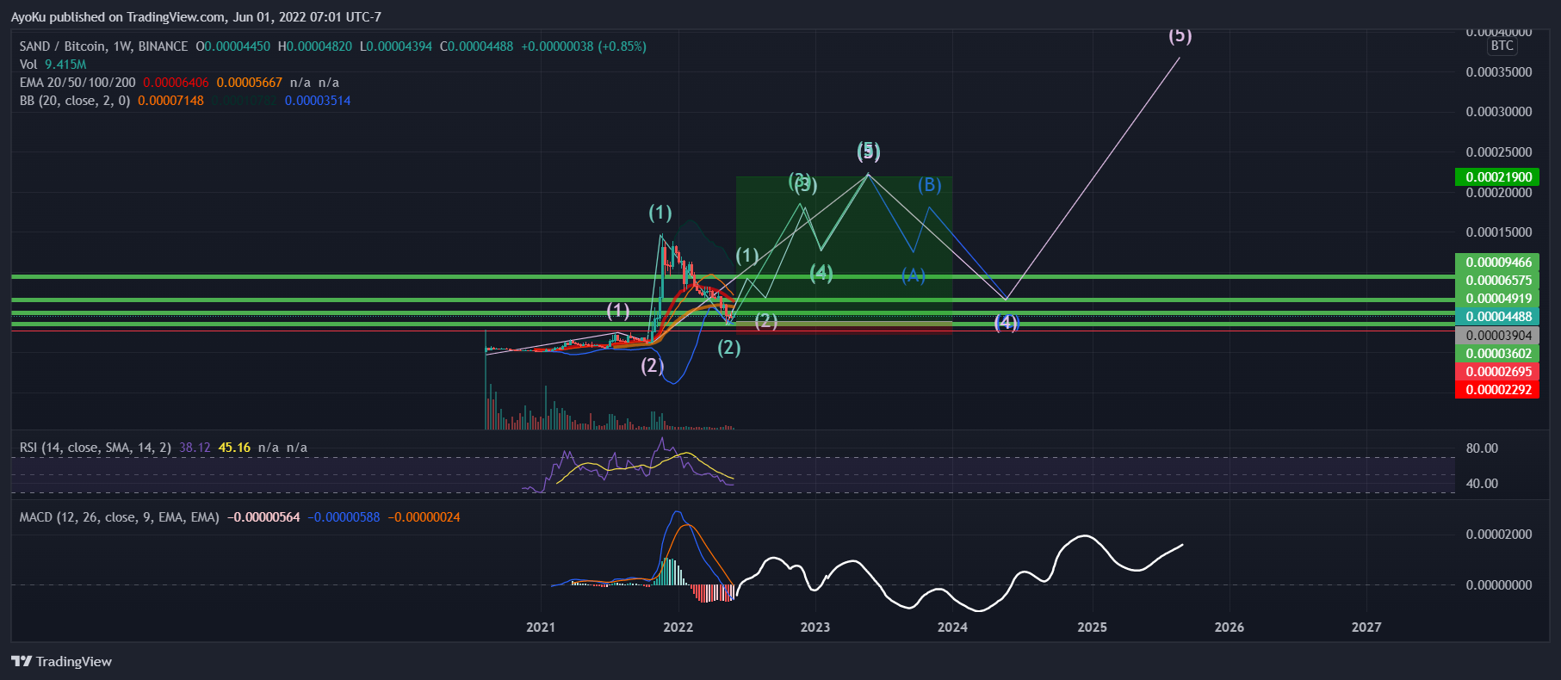1561x680 pixels.
Task: Click the green price tag 0.00009466
Action: (1497, 263)
